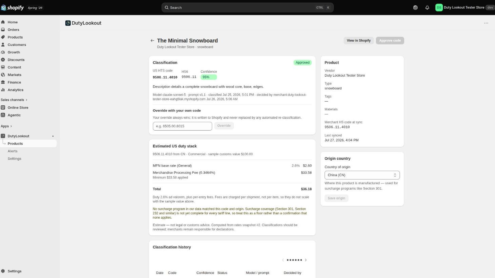Click the Status column header

pyautogui.click(x=222, y=273)
